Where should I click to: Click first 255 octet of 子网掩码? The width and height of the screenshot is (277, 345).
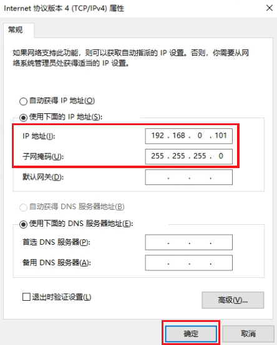click(157, 156)
